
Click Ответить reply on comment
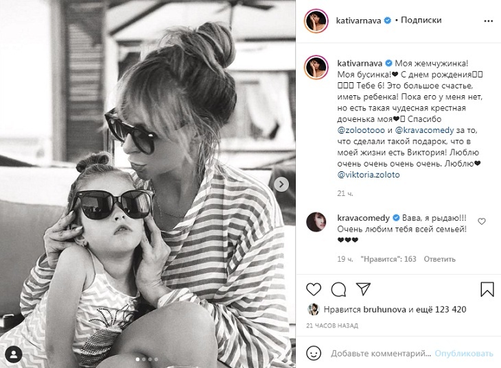(x=439, y=259)
